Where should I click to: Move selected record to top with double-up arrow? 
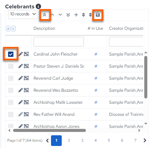coord(45,15)
